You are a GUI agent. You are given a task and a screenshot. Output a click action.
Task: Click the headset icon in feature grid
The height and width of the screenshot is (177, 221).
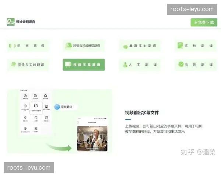pos(36,118)
